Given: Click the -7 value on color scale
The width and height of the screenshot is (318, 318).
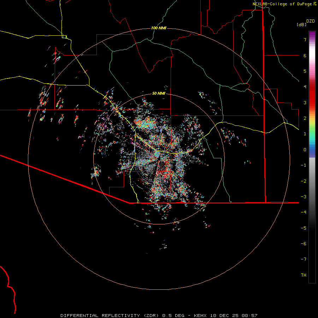Looking at the screenshot, I should [x=304, y=259].
